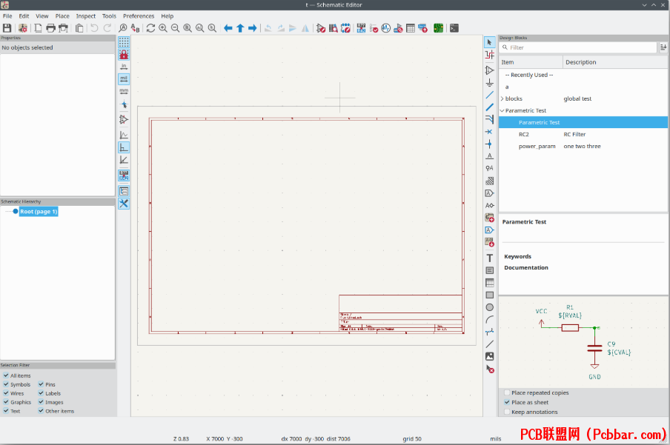Click the Paste clipboard icon
The height and width of the screenshot is (445, 670).
point(79,28)
